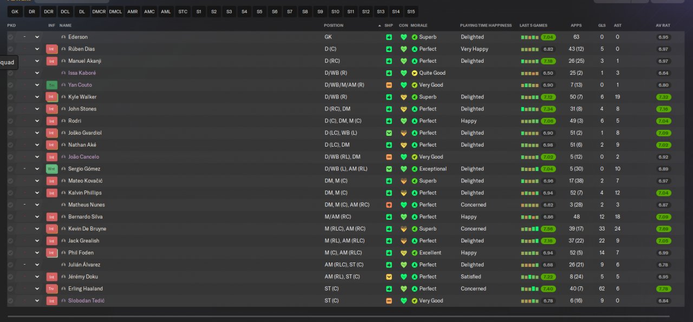
Task: Click the Tm status icon for Yan Couto
Action: coord(52,85)
